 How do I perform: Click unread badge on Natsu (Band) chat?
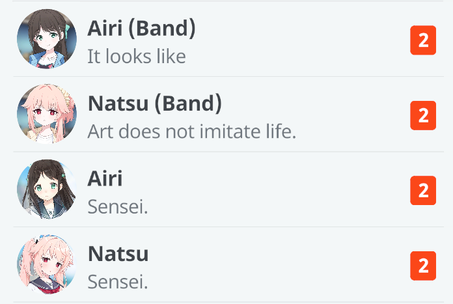pos(423,116)
